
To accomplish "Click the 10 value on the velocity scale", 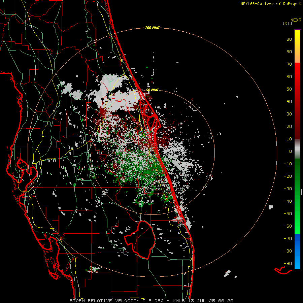I will [x=289, y=139].
